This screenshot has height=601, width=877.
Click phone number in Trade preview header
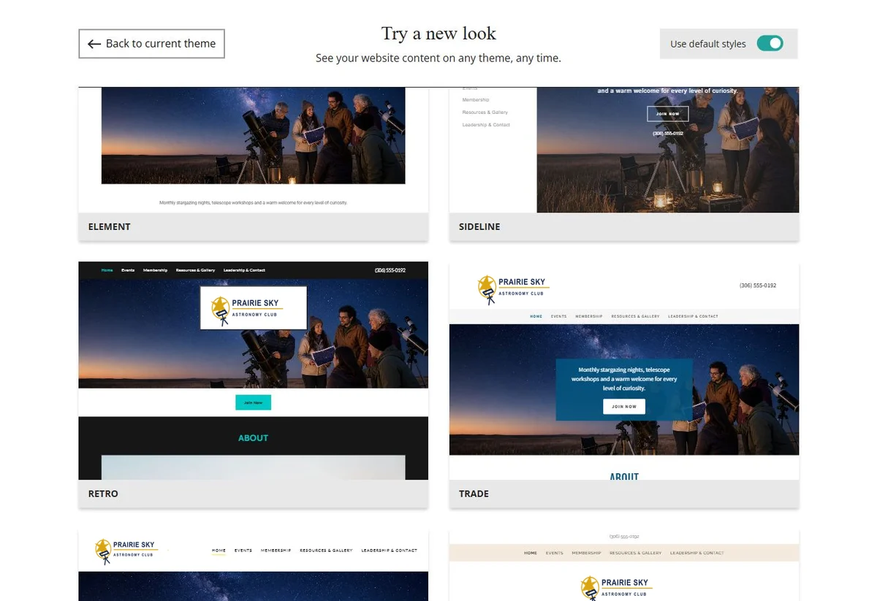click(758, 286)
